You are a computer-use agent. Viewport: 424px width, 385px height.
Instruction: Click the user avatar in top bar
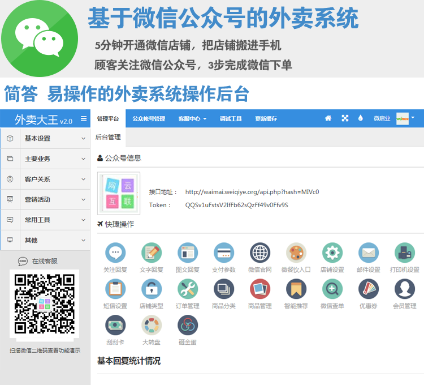[x=403, y=118]
